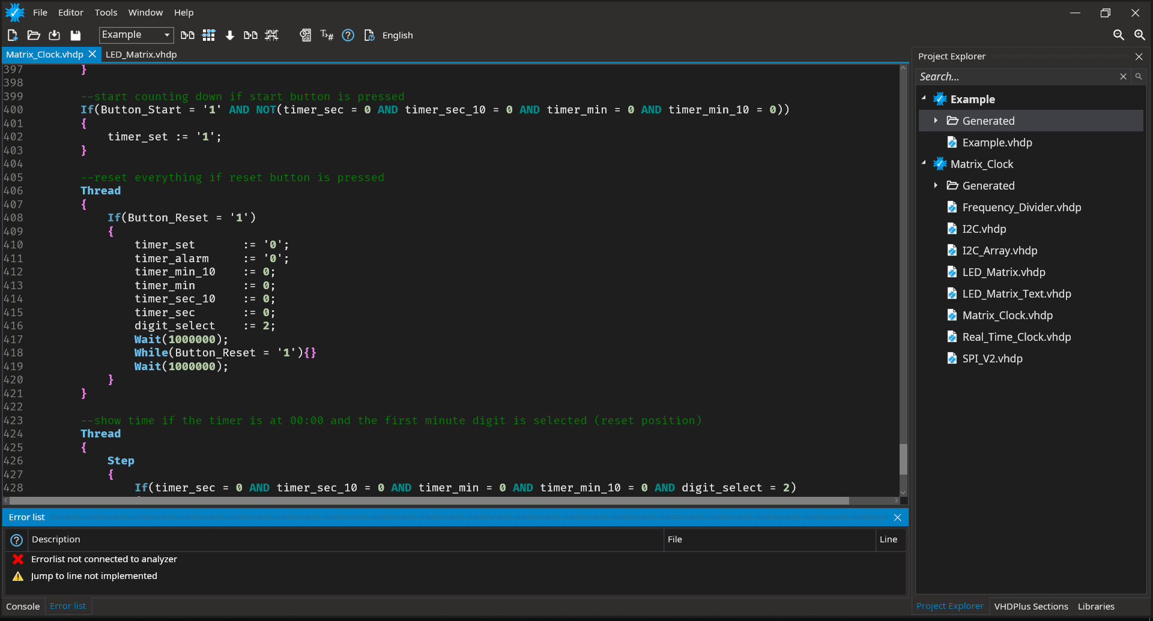
Task: Click the Generated folder icon under Example
Action: point(952,121)
